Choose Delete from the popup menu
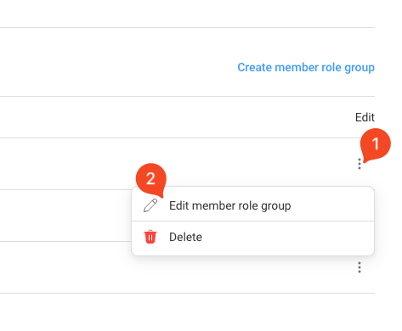Viewport: 402px width, 331px height. pos(252,238)
